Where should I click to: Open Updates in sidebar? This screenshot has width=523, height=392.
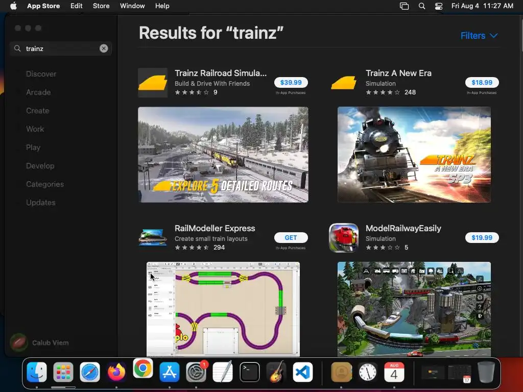[41, 202]
